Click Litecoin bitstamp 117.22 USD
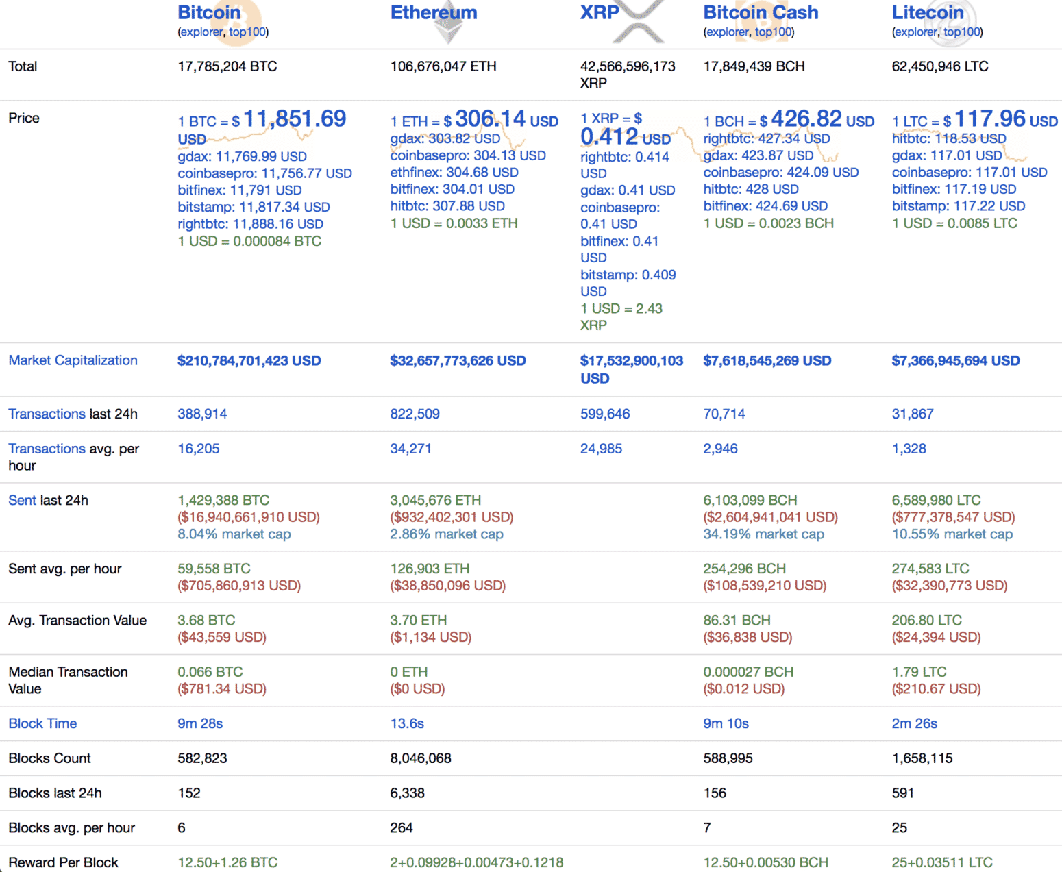Viewport: 1062px width, 872px height. (x=959, y=205)
